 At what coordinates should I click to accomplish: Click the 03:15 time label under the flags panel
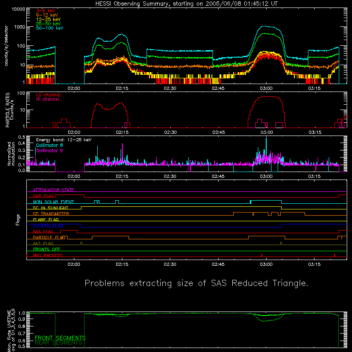pyautogui.click(x=314, y=264)
